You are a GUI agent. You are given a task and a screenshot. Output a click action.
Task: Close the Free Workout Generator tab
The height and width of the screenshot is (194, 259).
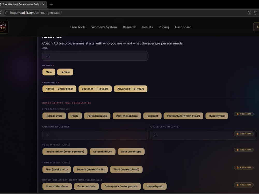click(x=44, y=4)
